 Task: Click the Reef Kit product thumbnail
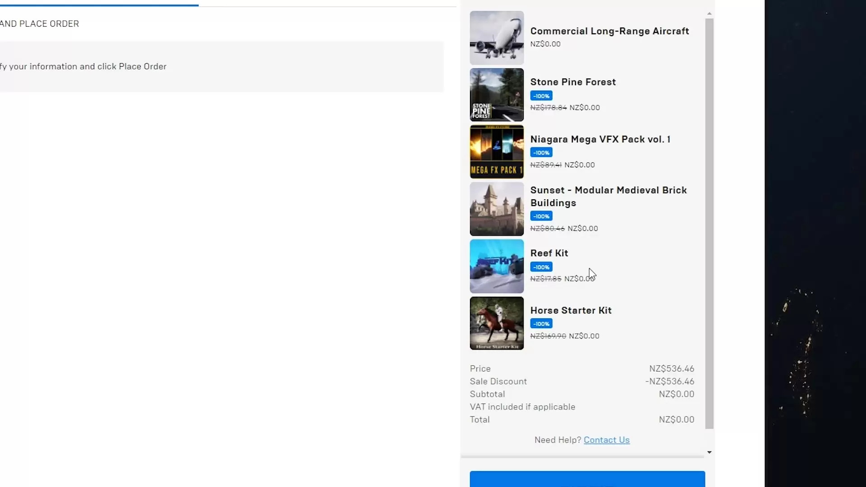[497, 266]
